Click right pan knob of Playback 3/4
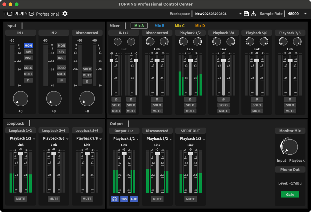This screenshot has width=311, height=212. point(230,42)
